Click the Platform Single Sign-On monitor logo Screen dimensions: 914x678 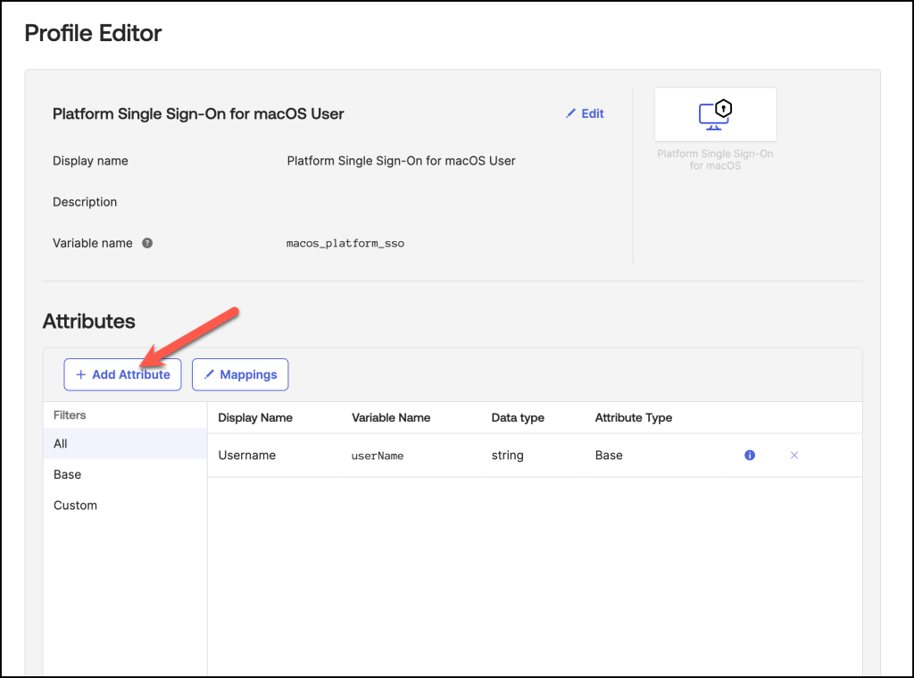(x=715, y=114)
